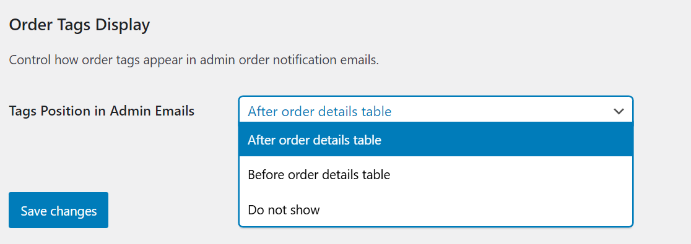The width and height of the screenshot is (691, 244).
Task: Click the word "Display" in the section title
Action: pyautogui.click(x=123, y=25)
